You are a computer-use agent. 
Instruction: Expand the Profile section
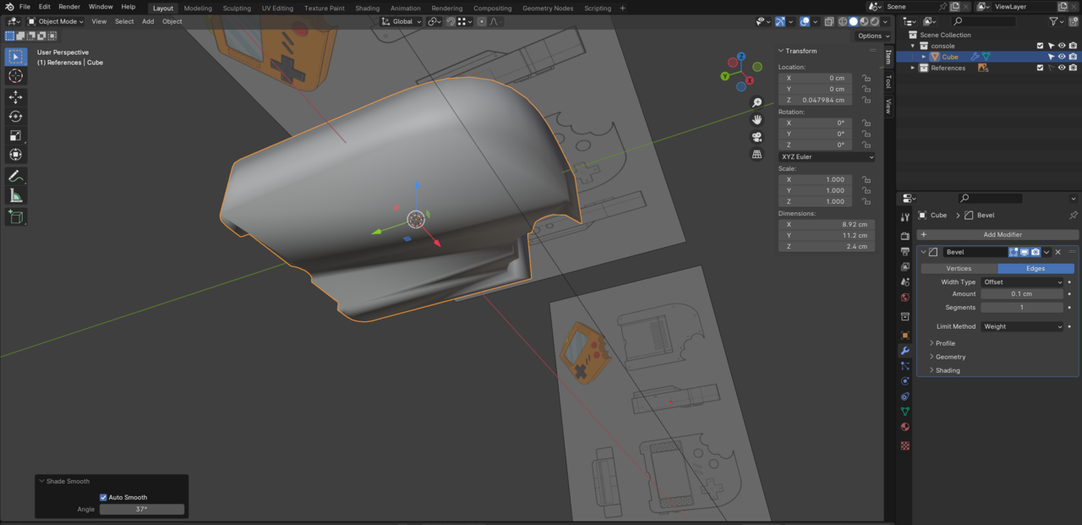(945, 343)
